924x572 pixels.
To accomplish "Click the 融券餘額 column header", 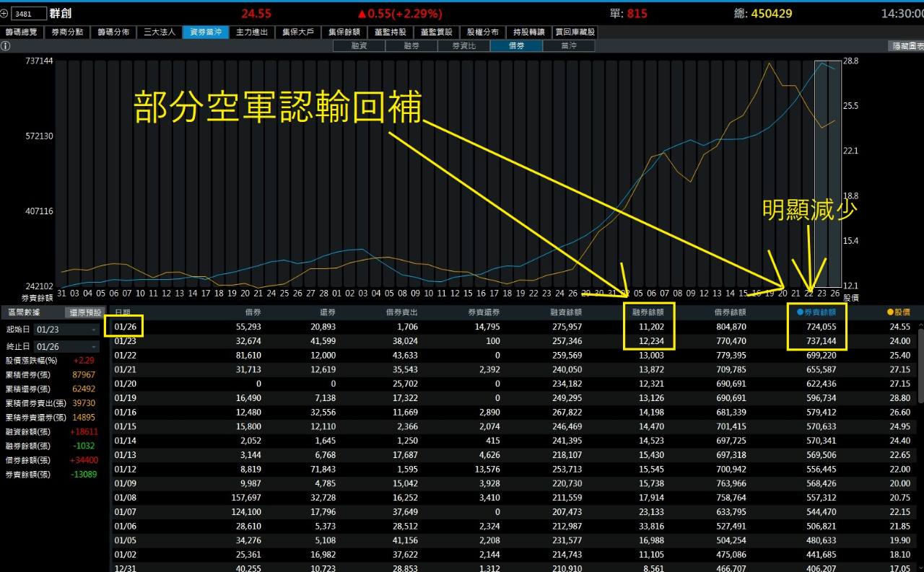I will coord(649,312).
